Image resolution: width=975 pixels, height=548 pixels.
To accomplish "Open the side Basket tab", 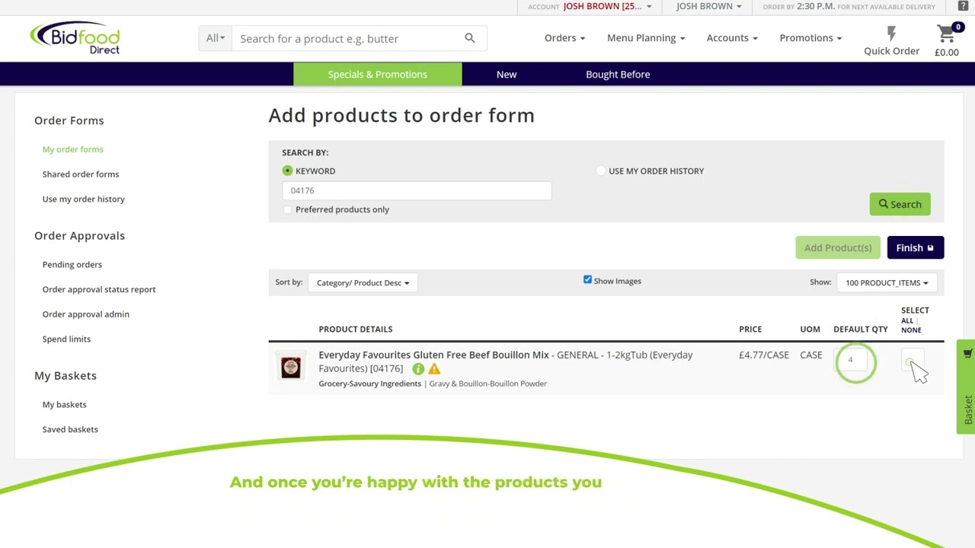I will click(x=967, y=387).
